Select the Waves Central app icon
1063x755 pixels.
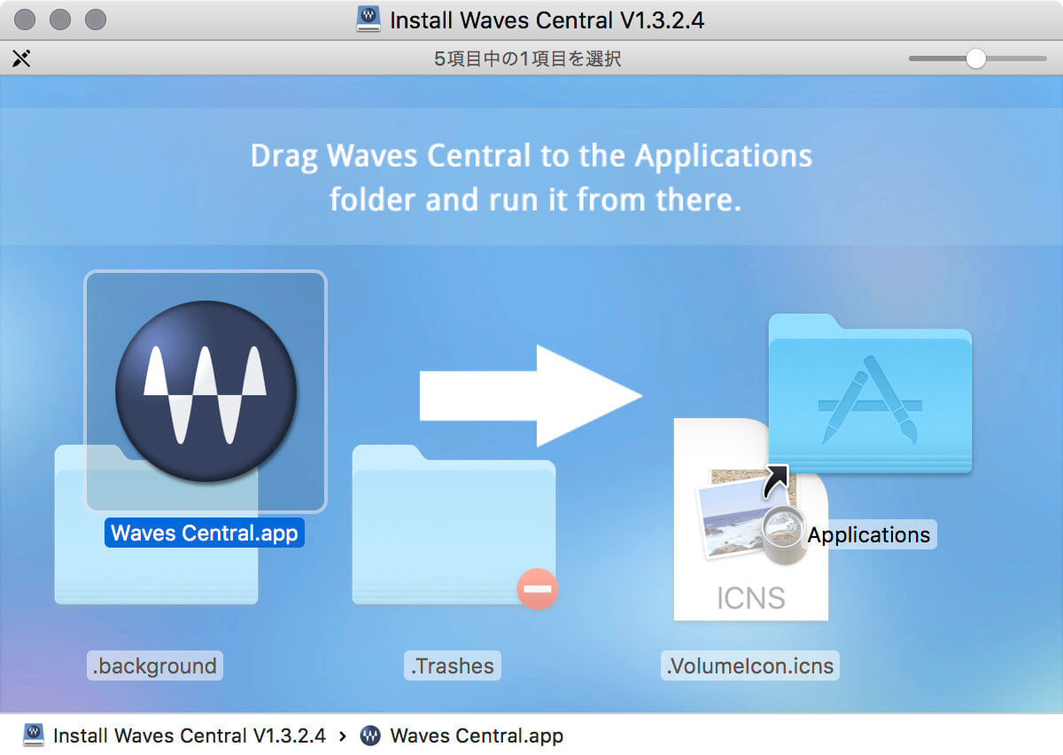pyautogui.click(x=206, y=391)
